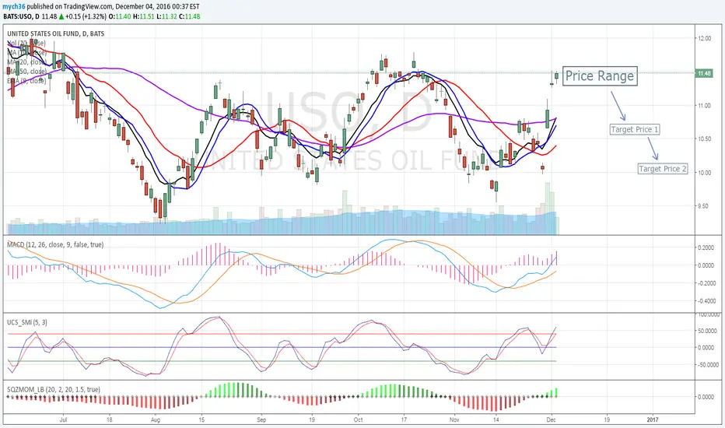
Task: Click the 0.0000 label on SQZMOM axis
Action: (x=706, y=397)
